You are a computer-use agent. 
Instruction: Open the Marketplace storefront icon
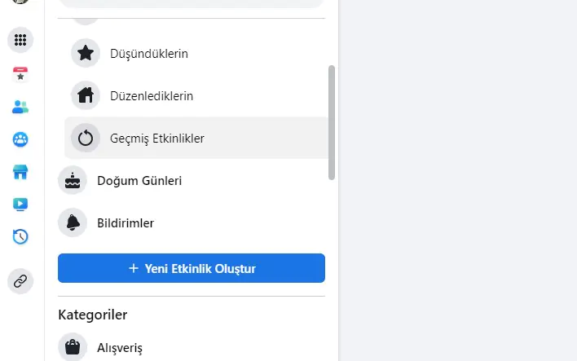[x=20, y=172]
